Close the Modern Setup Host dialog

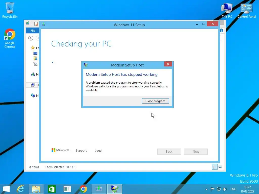(168, 64)
